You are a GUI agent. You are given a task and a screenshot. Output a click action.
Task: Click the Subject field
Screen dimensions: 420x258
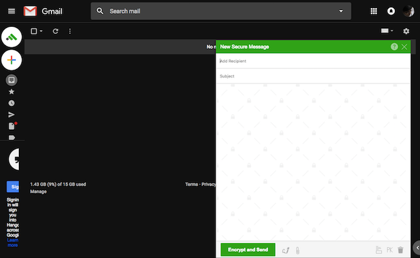tap(313, 76)
